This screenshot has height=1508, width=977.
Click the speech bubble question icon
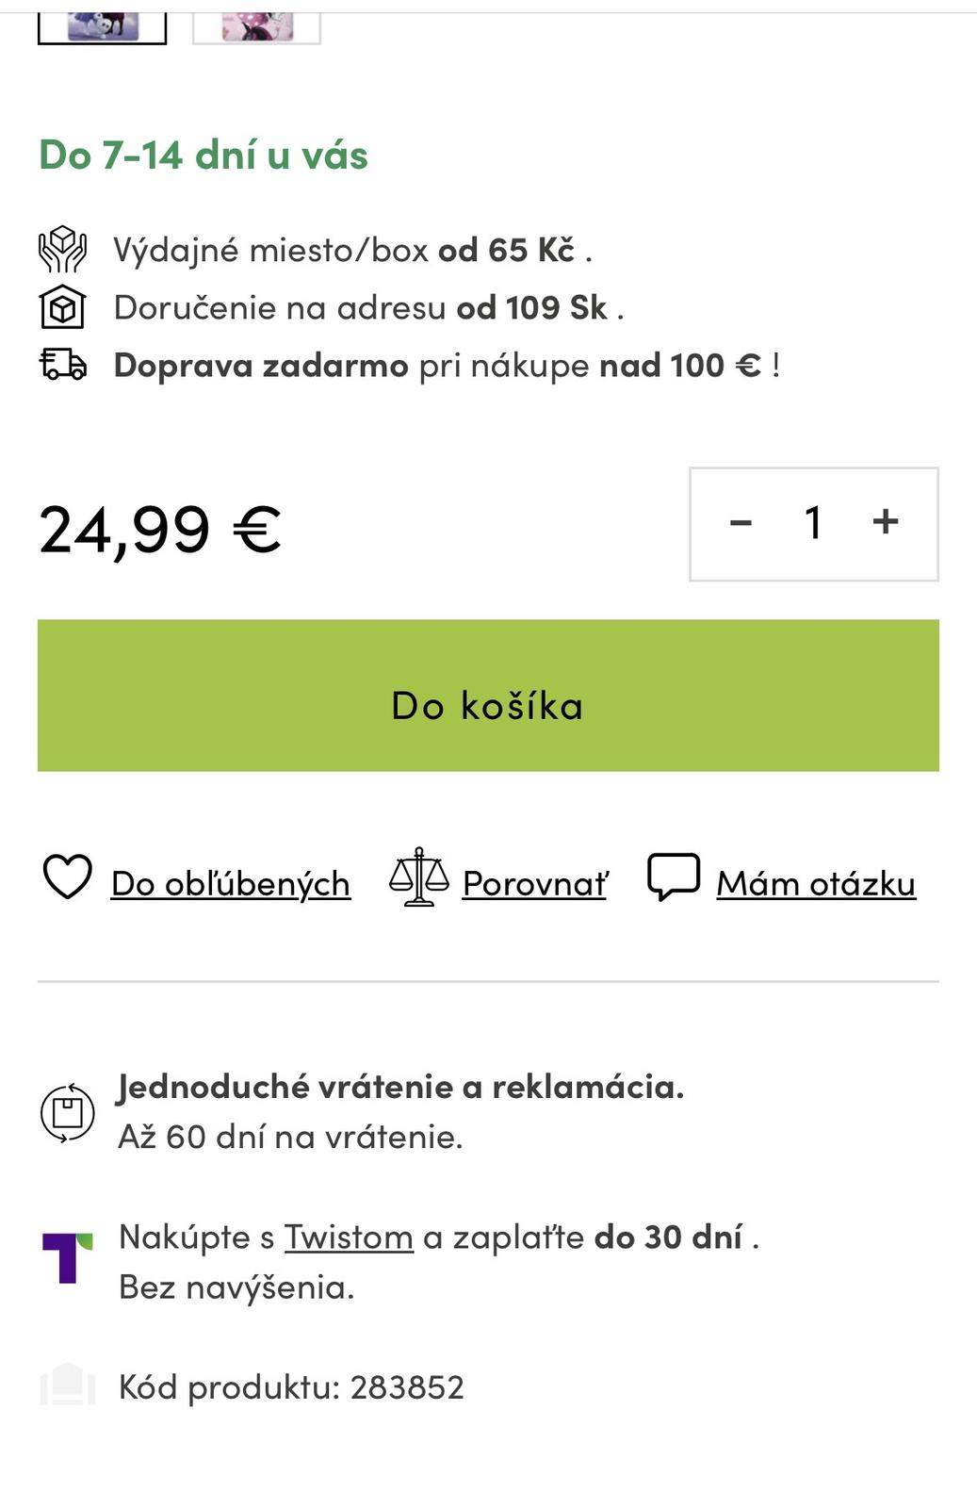[673, 877]
